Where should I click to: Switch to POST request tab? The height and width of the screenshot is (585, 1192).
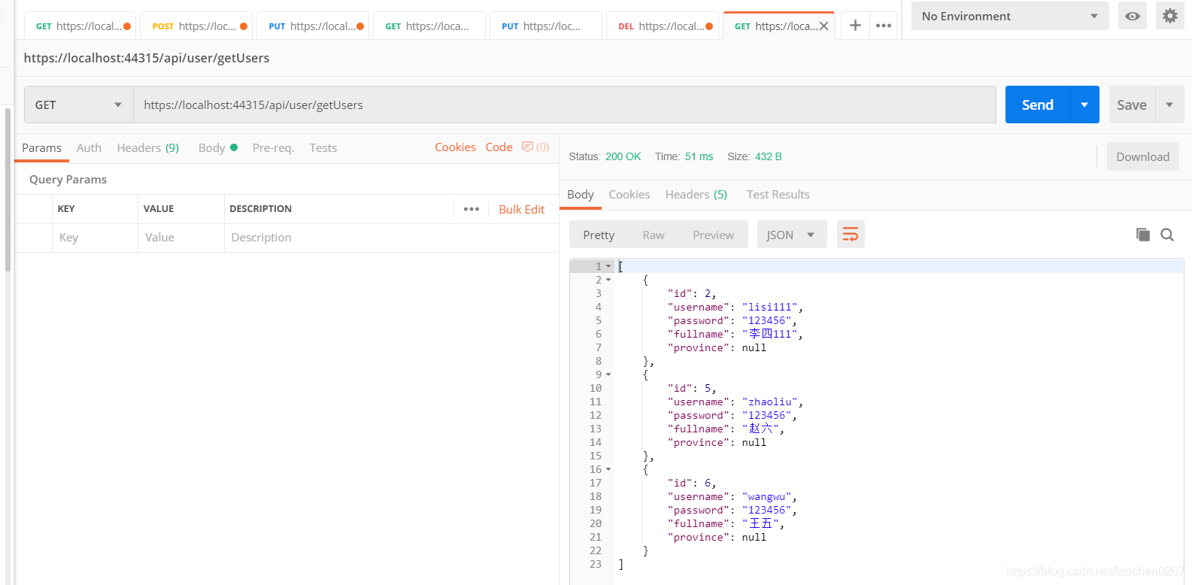198,26
